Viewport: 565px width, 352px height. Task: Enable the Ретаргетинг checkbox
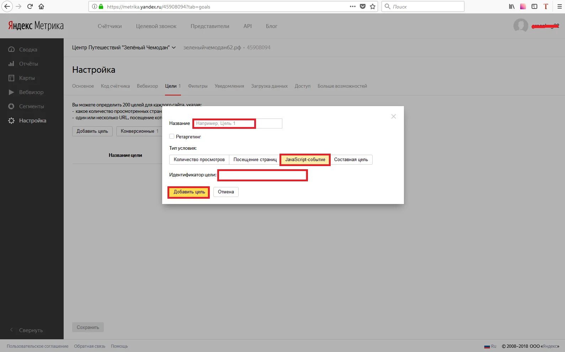point(172,136)
